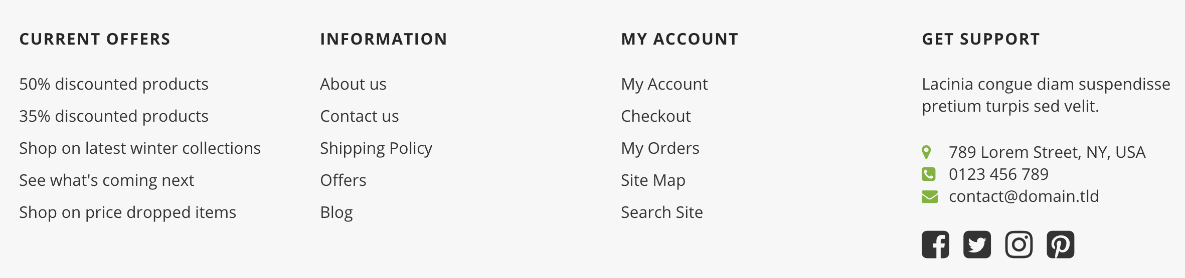The height and width of the screenshot is (278, 1185).
Task: View My Orders page
Action: pos(660,148)
